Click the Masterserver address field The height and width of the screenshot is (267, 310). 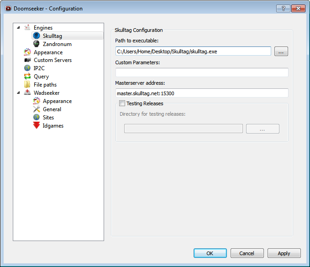tap(202, 93)
